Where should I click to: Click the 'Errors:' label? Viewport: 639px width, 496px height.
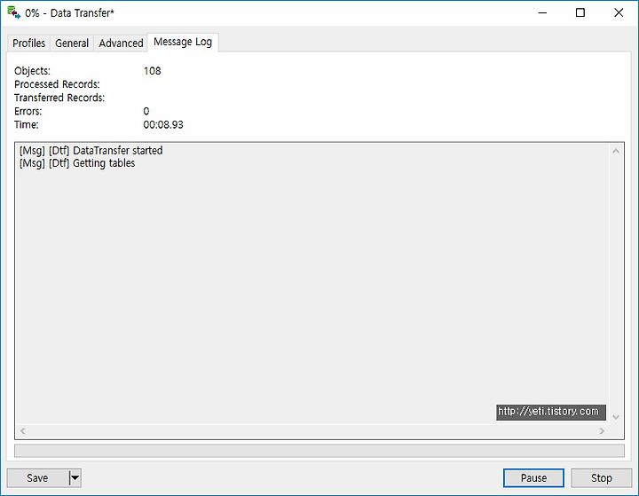point(28,111)
